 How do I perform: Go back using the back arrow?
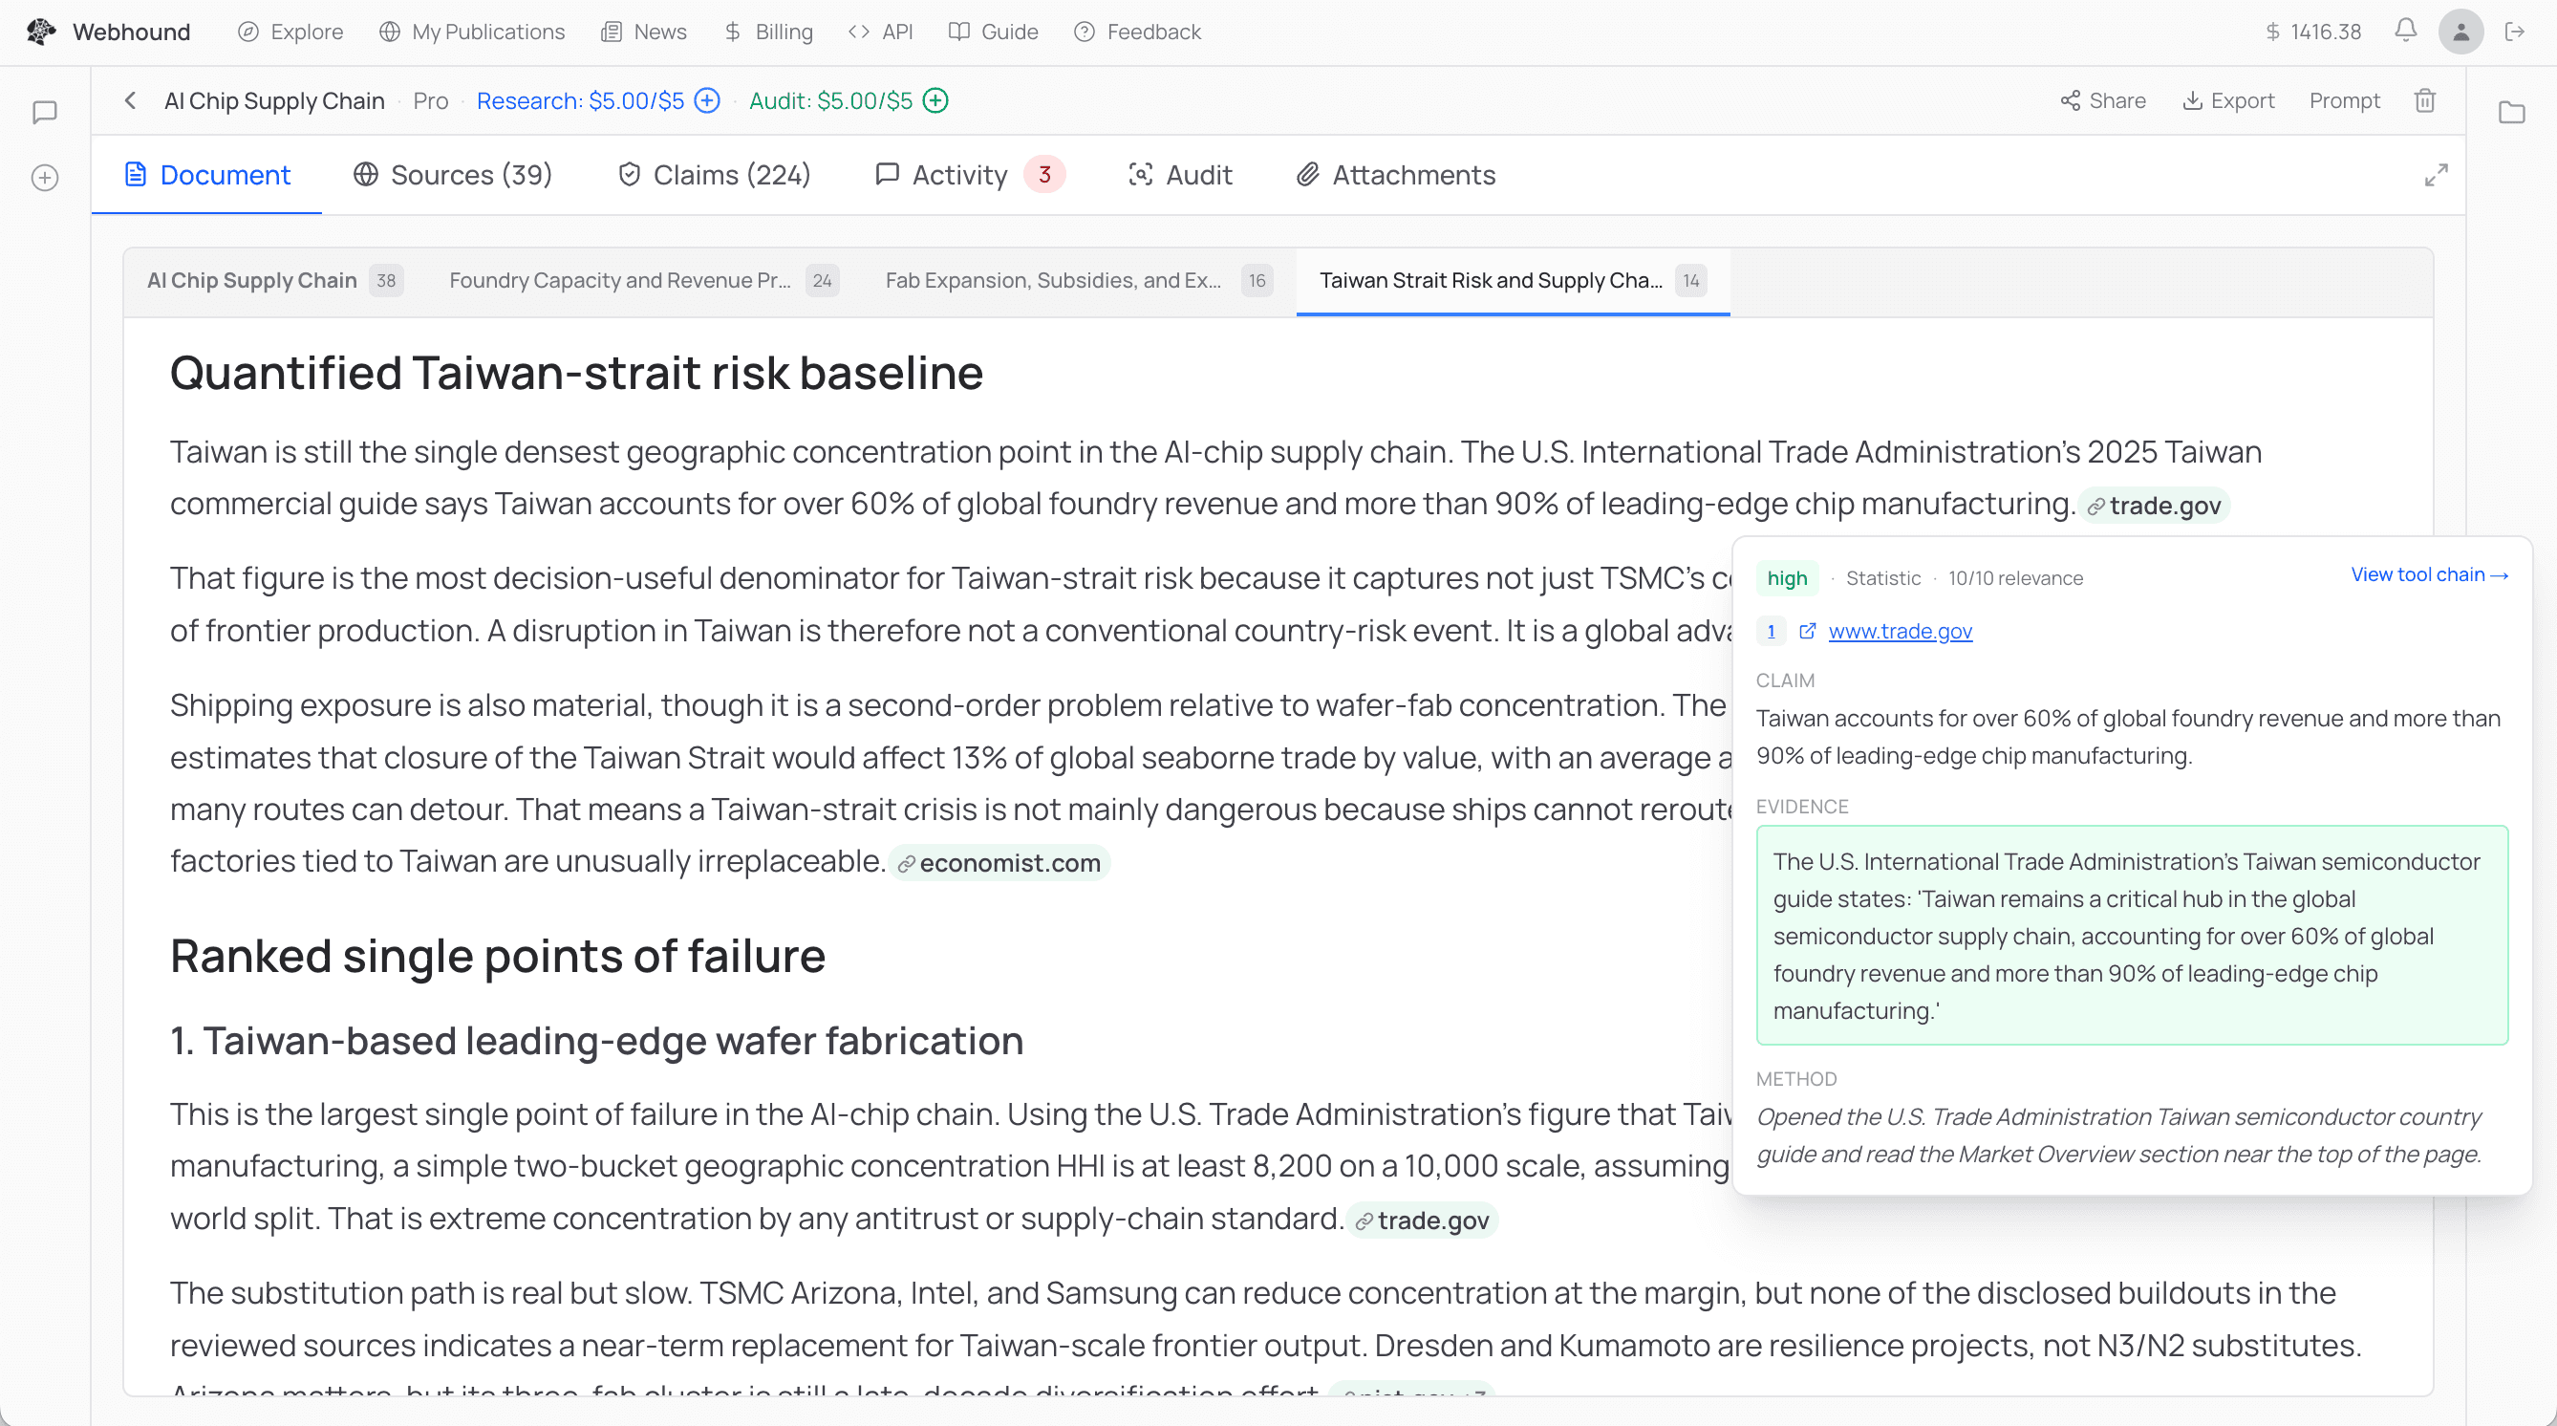[x=131, y=100]
